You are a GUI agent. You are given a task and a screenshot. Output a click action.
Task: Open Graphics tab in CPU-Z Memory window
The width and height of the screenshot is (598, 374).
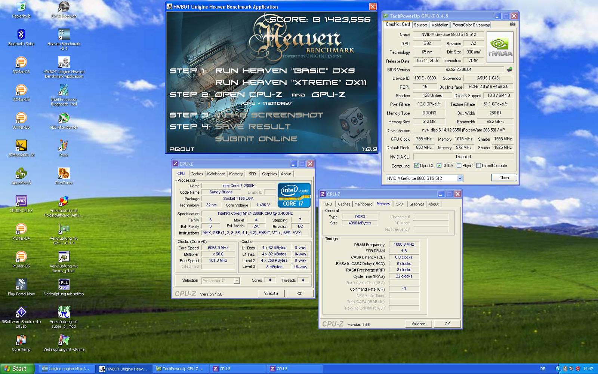click(x=416, y=204)
